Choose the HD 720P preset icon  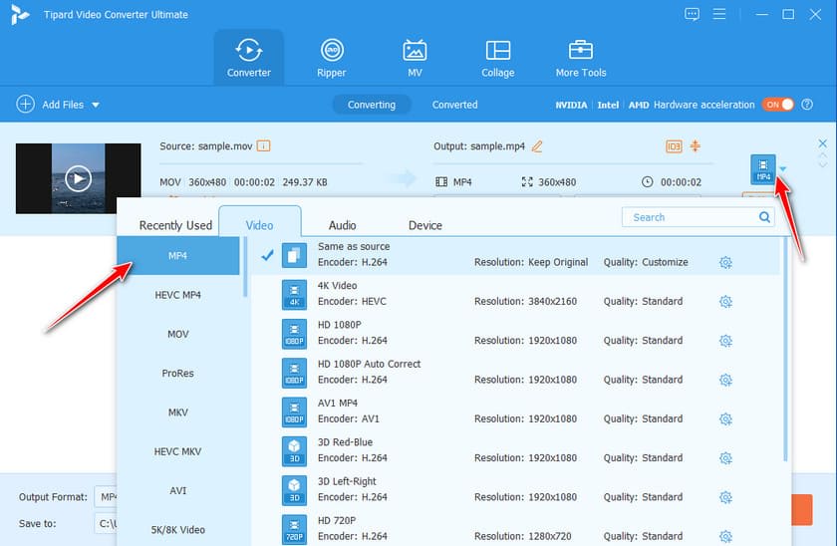(294, 529)
